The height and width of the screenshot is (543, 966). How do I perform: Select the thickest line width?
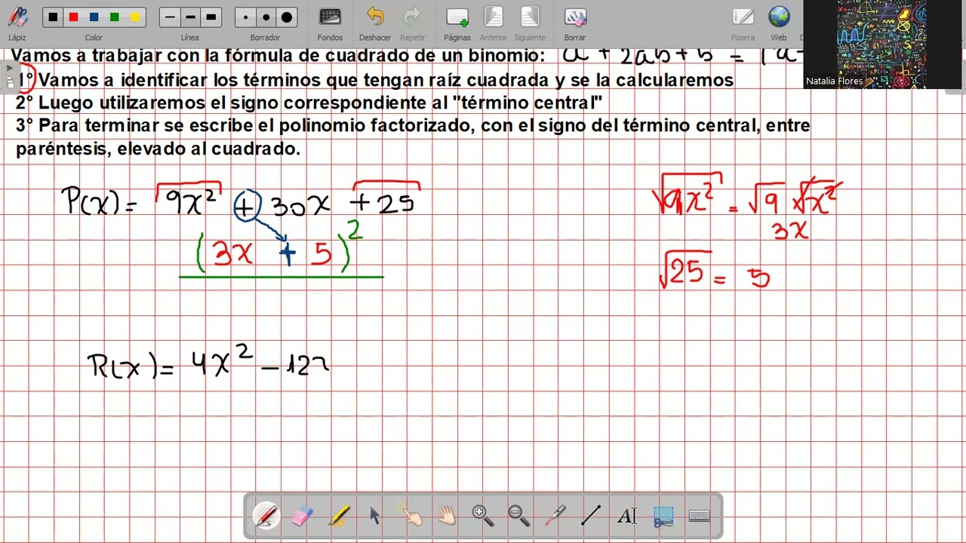[x=211, y=17]
